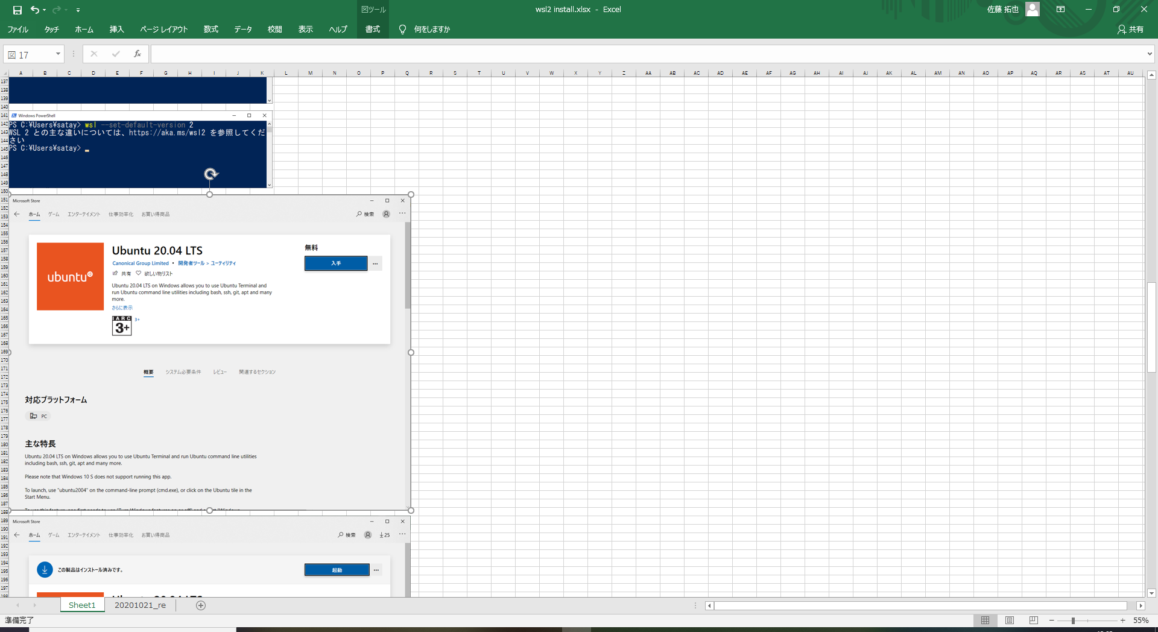Select column header AA

point(648,73)
